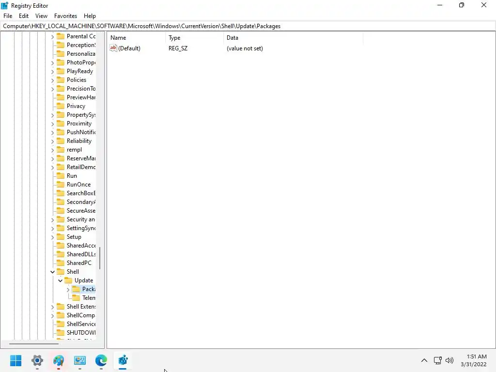The width and height of the screenshot is (496, 372).
Task: Select the SharedDLLs key
Action: 81,254
